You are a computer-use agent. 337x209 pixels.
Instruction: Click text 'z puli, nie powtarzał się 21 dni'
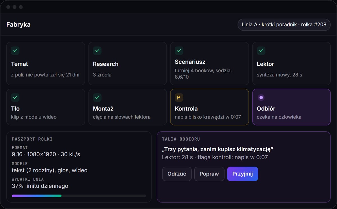(45, 75)
